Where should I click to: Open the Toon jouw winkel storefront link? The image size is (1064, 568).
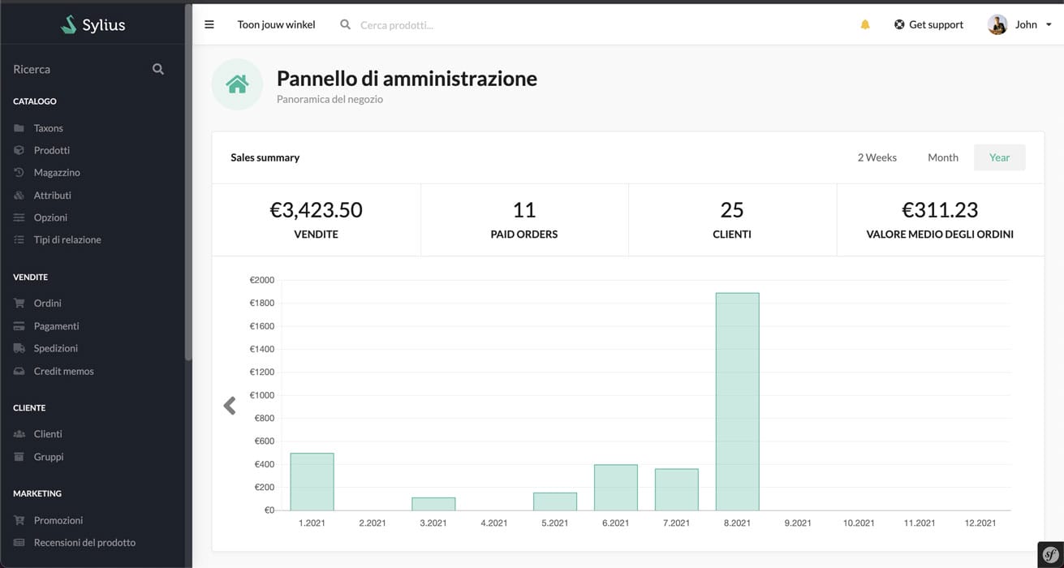276,24
